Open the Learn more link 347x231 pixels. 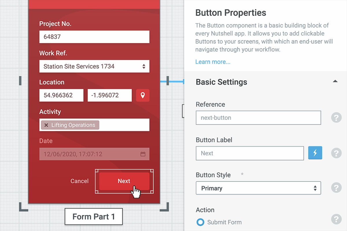(x=213, y=62)
